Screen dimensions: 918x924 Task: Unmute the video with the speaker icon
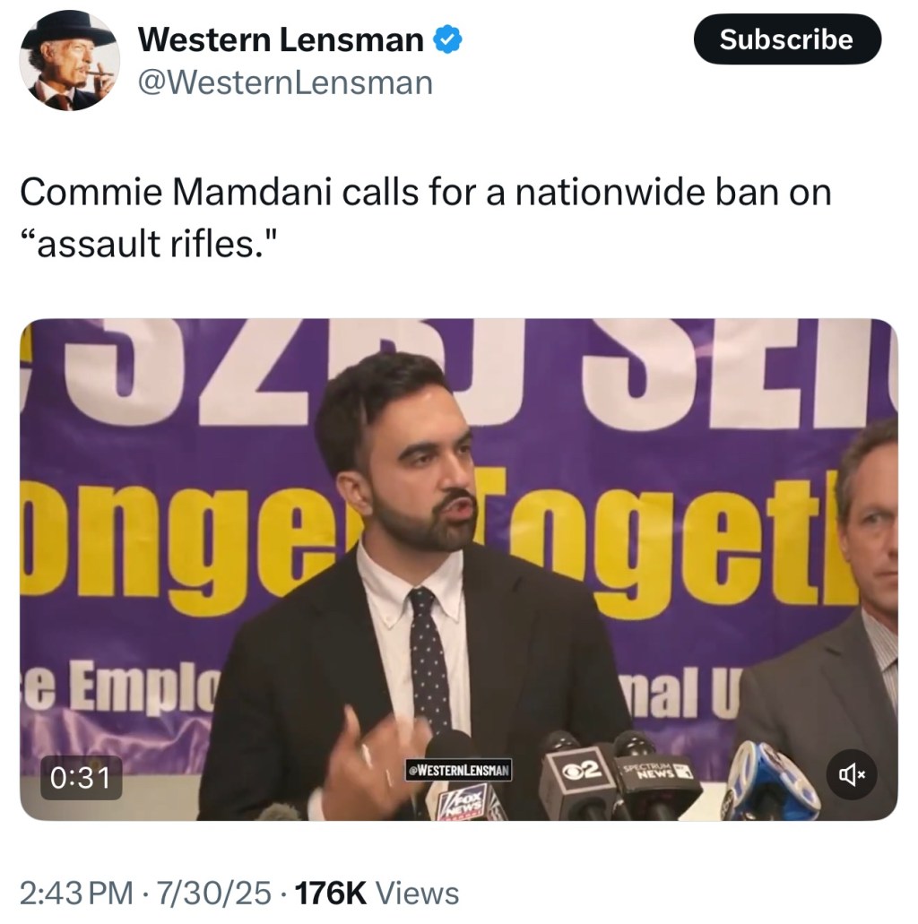coord(852,774)
